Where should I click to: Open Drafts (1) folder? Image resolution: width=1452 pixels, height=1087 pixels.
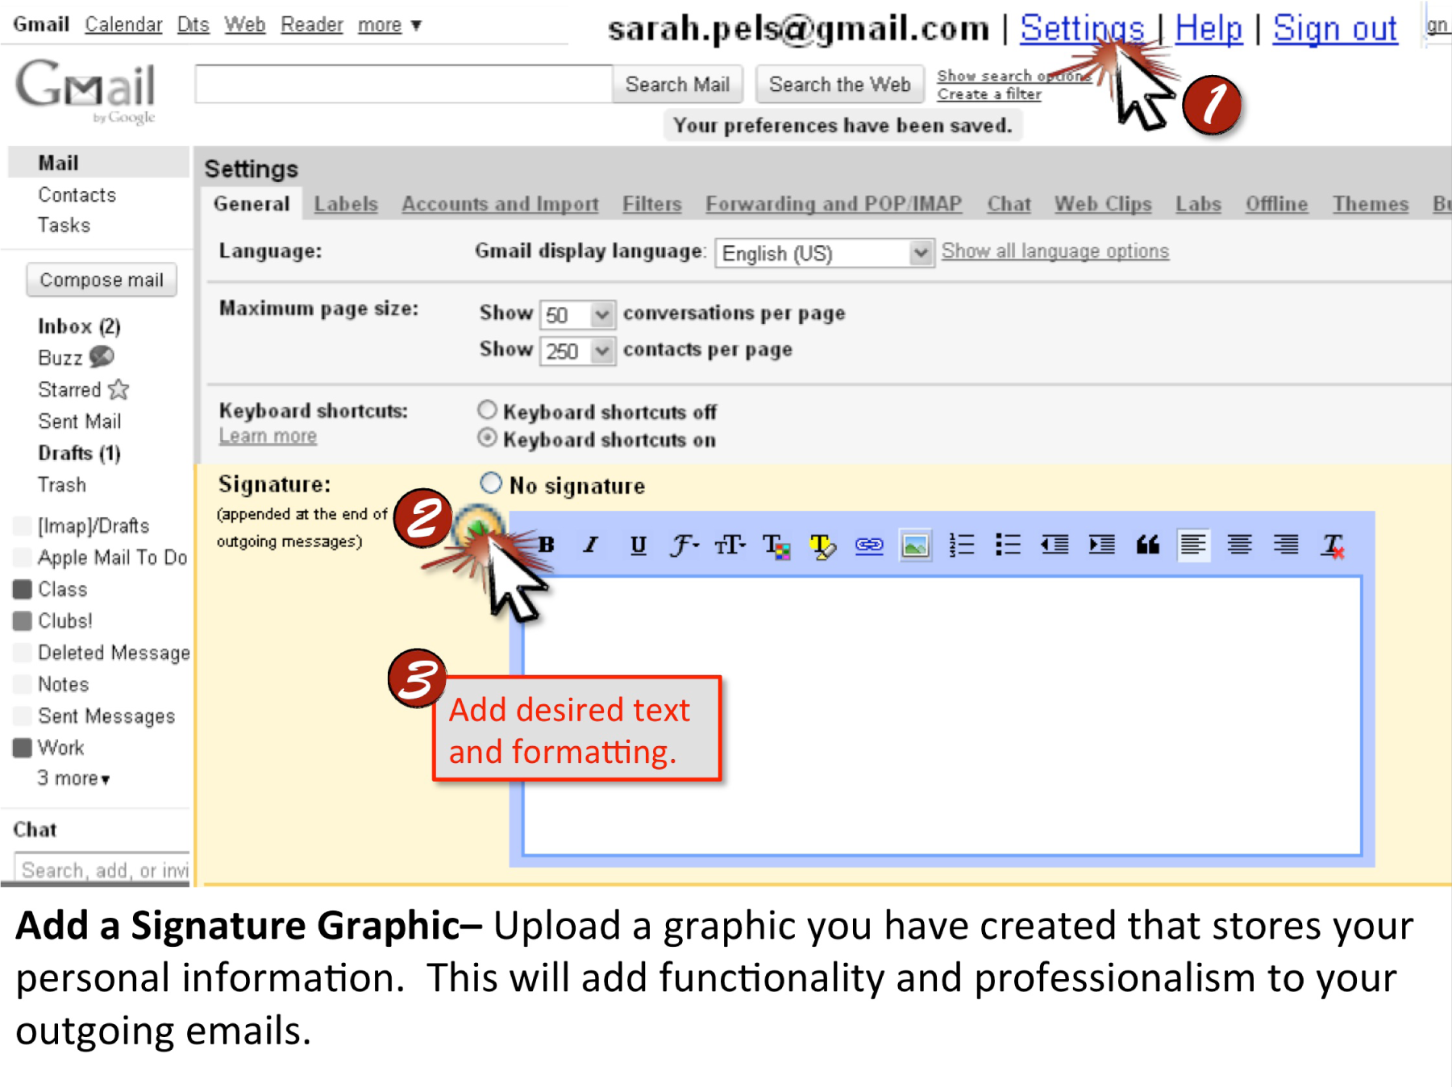(x=79, y=453)
